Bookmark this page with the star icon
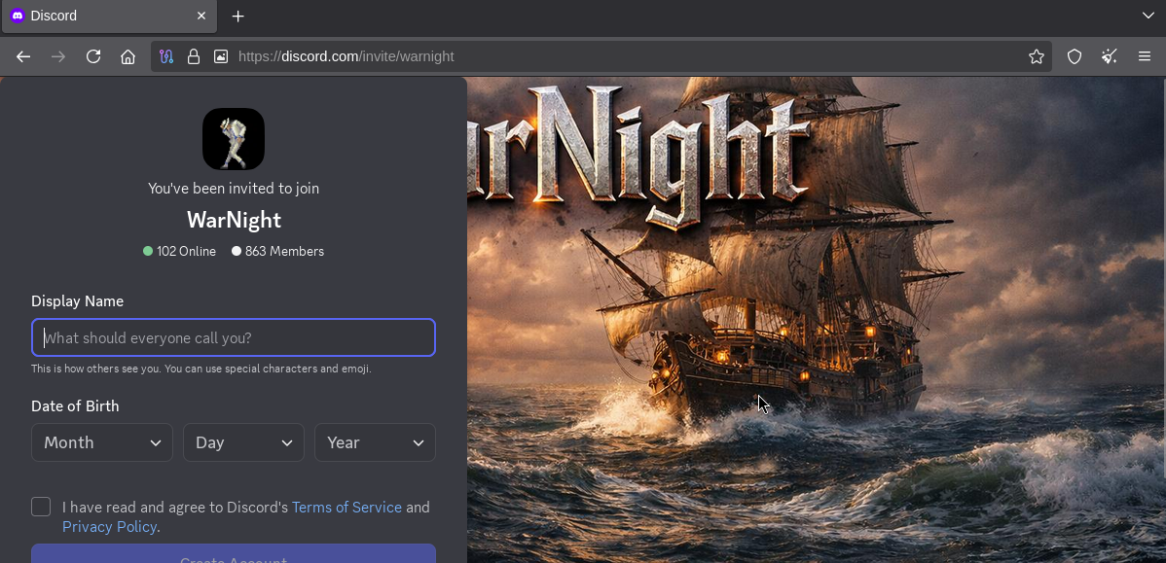This screenshot has height=563, width=1166. click(x=1037, y=56)
